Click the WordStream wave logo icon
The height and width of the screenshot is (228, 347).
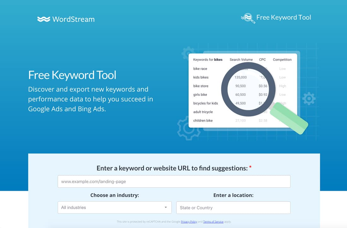44,19
